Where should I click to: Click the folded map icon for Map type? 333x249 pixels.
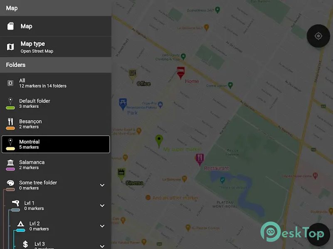coord(10,47)
